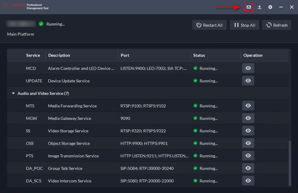
Task: Click PTS row green status icon
Action: click(195, 156)
